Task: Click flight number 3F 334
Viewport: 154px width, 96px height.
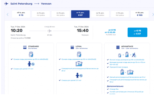Action: coord(50,35)
